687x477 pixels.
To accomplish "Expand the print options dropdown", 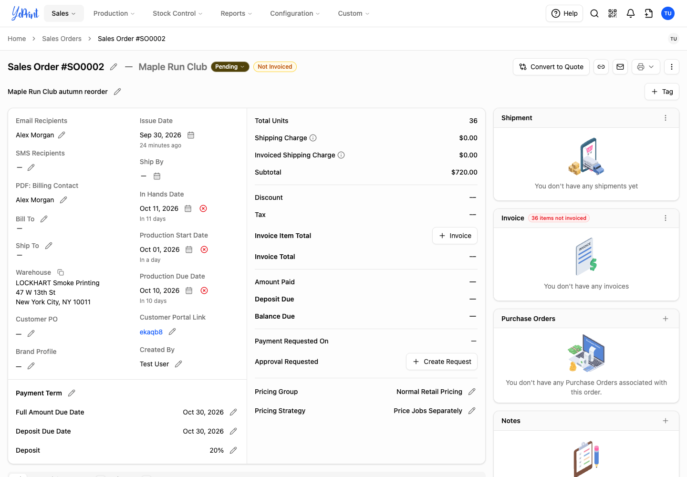I will (x=646, y=67).
